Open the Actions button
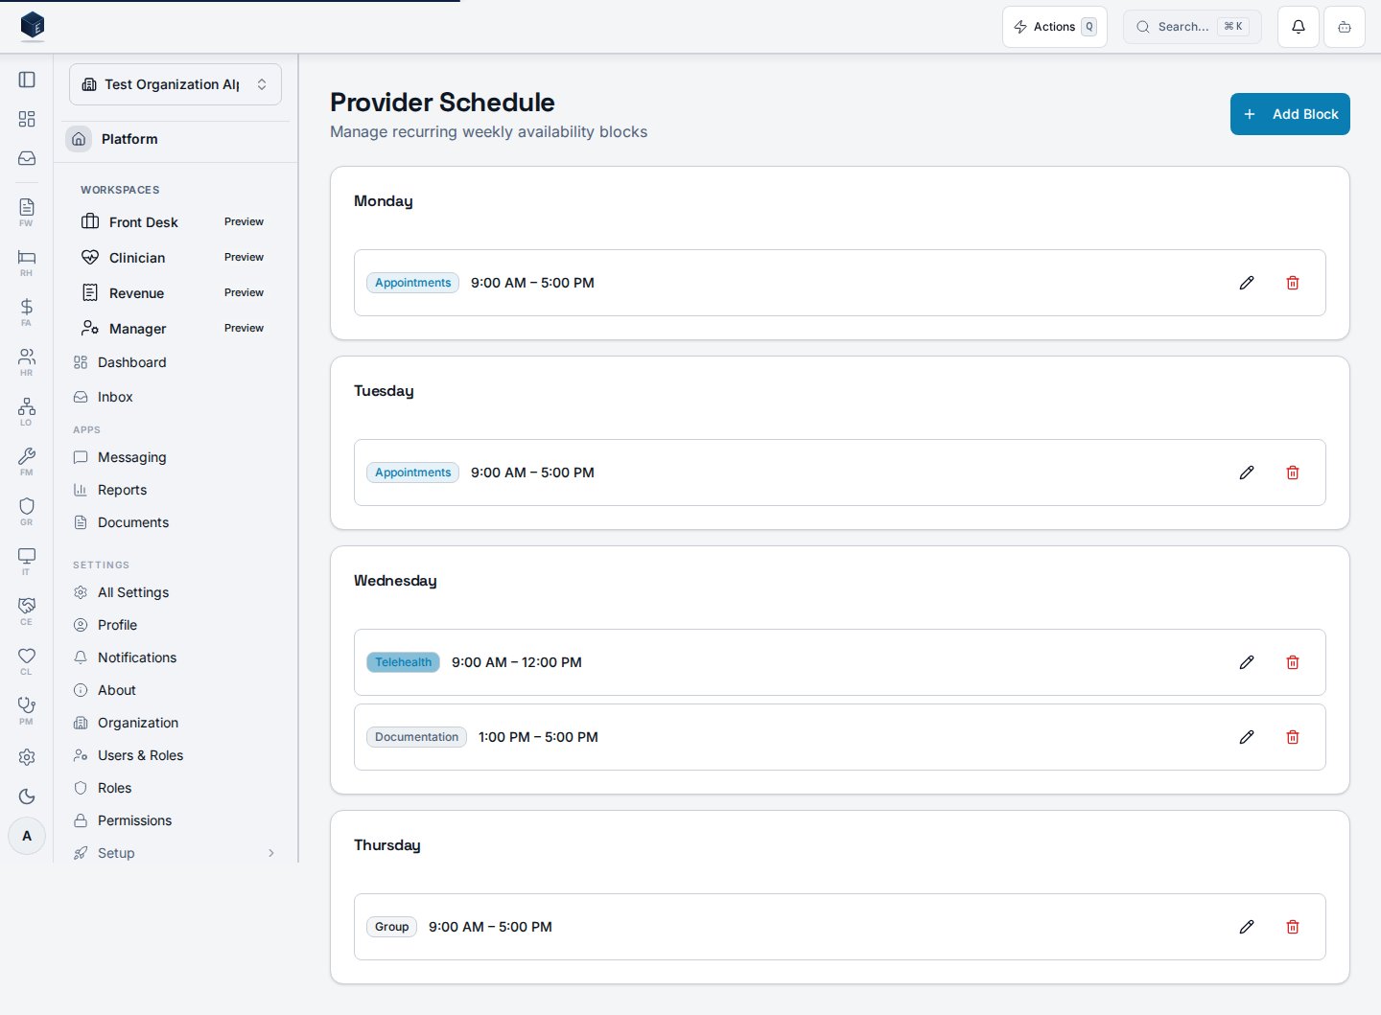The height and width of the screenshot is (1015, 1381). coord(1055,27)
